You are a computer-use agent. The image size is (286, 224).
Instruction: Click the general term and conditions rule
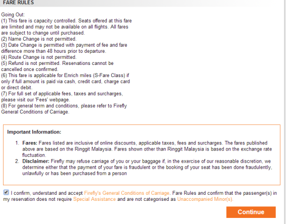pyautogui.click(x=64, y=109)
